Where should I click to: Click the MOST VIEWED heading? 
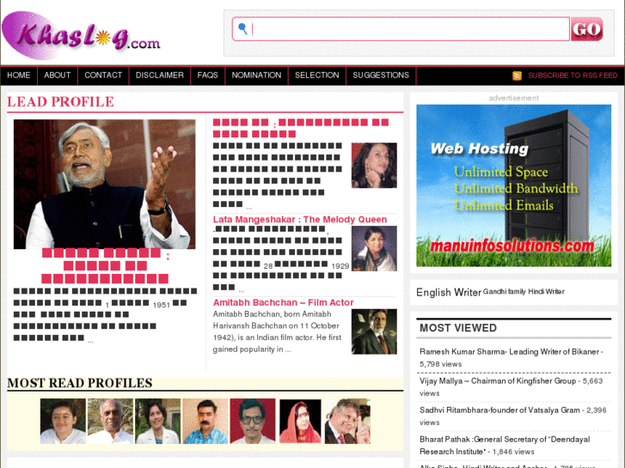(x=458, y=328)
